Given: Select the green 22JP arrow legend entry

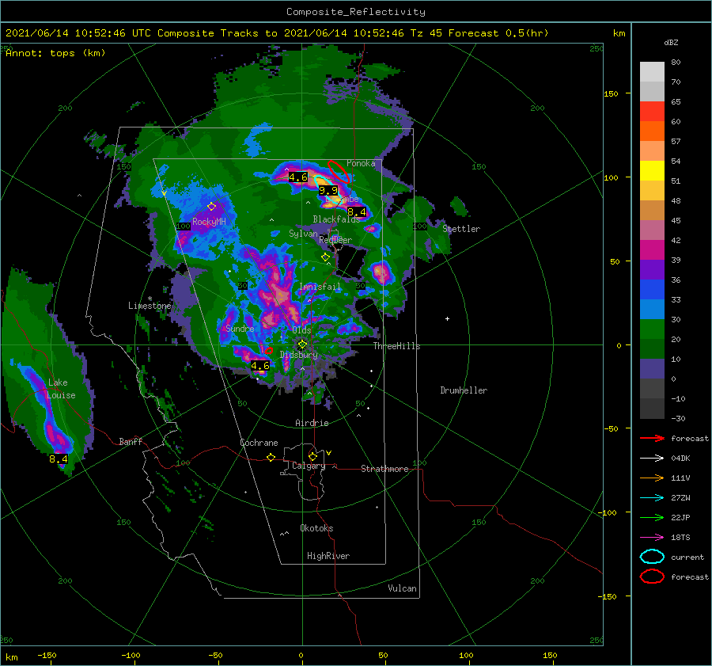Looking at the screenshot, I should (x=652, y=517).
